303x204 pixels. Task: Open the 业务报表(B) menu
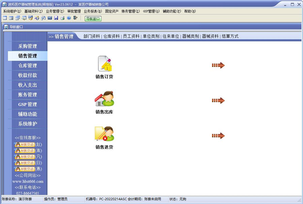(93, 12)
